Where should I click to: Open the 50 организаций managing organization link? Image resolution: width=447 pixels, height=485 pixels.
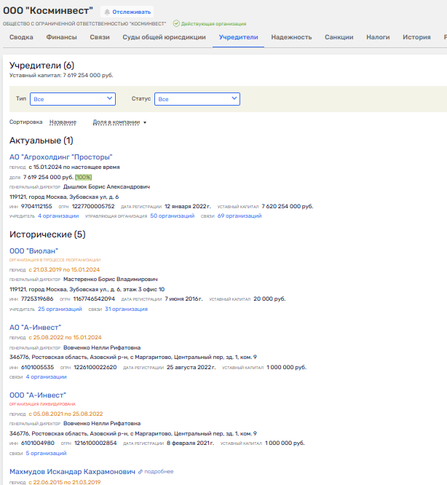pos(173,216)
